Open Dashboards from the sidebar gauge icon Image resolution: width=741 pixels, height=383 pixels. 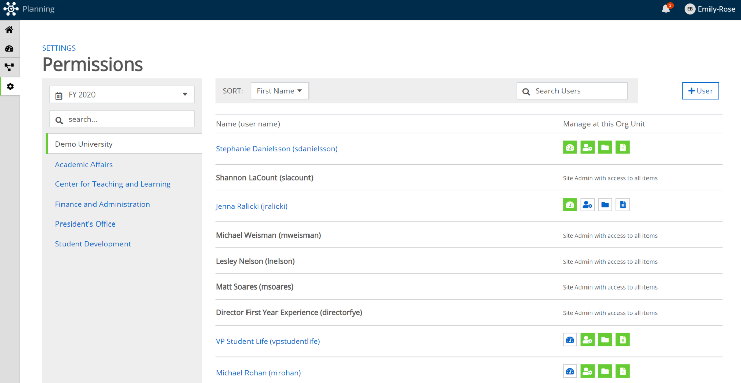click(10, 48)
